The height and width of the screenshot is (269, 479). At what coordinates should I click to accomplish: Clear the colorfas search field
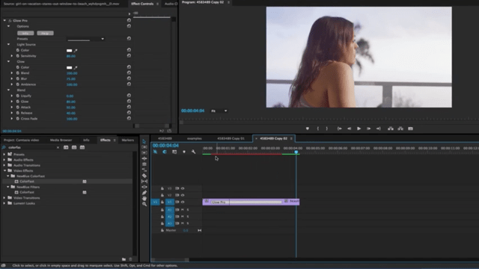[x=58, y=147]
